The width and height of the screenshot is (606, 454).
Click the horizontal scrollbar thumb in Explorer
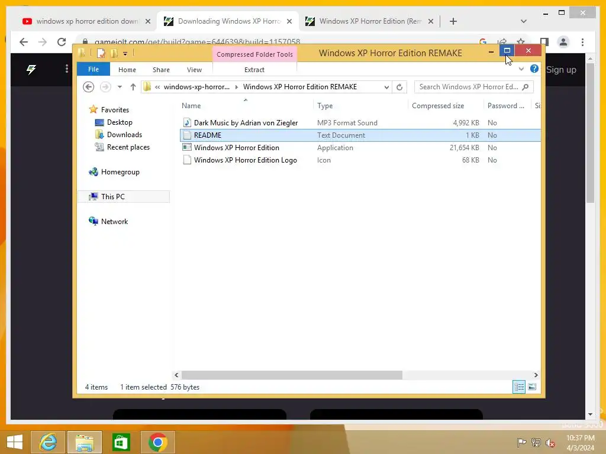click(292, 375)
